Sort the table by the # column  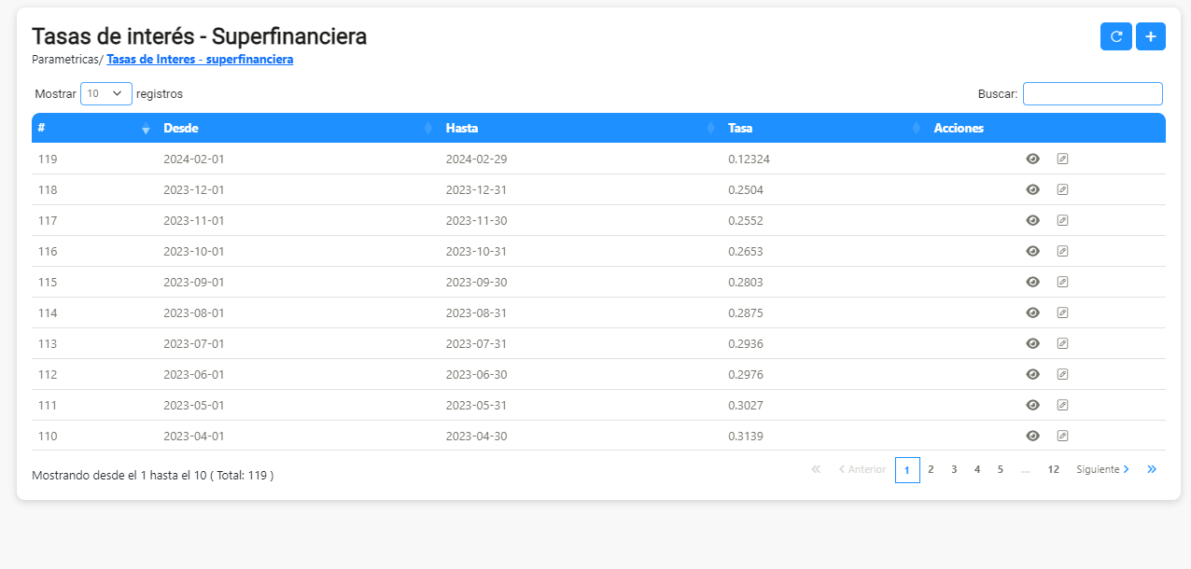point(93,128)
